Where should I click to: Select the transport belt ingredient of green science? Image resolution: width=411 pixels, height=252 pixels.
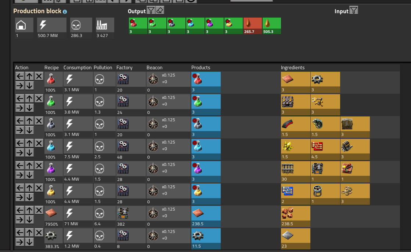(x=295, y=105)
